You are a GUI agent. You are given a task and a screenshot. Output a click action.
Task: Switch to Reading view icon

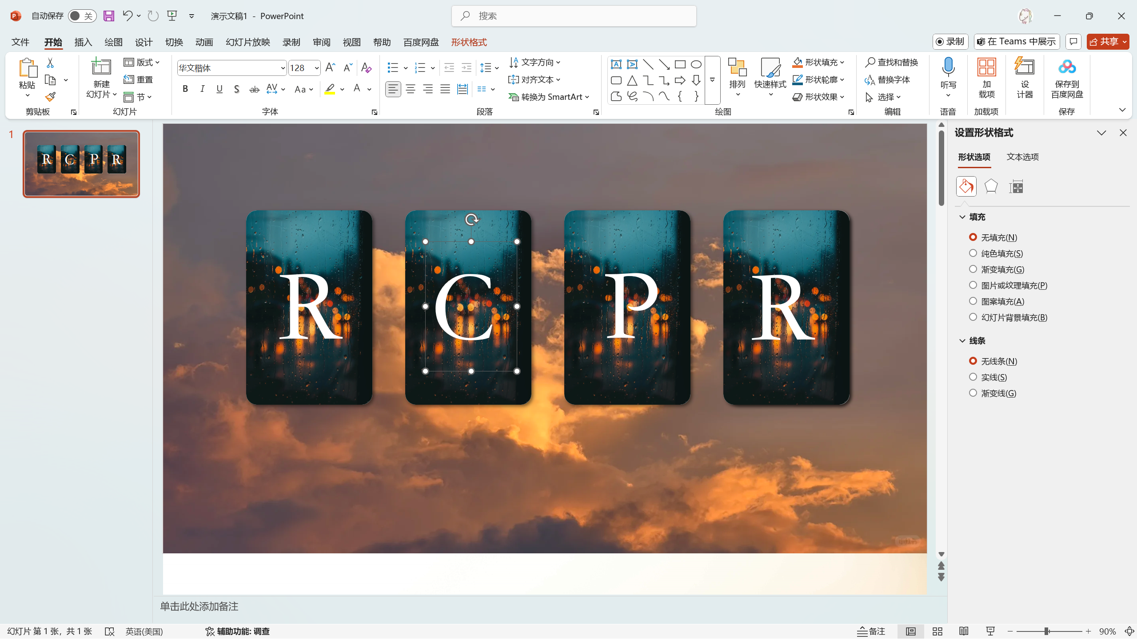click(964, 631)
